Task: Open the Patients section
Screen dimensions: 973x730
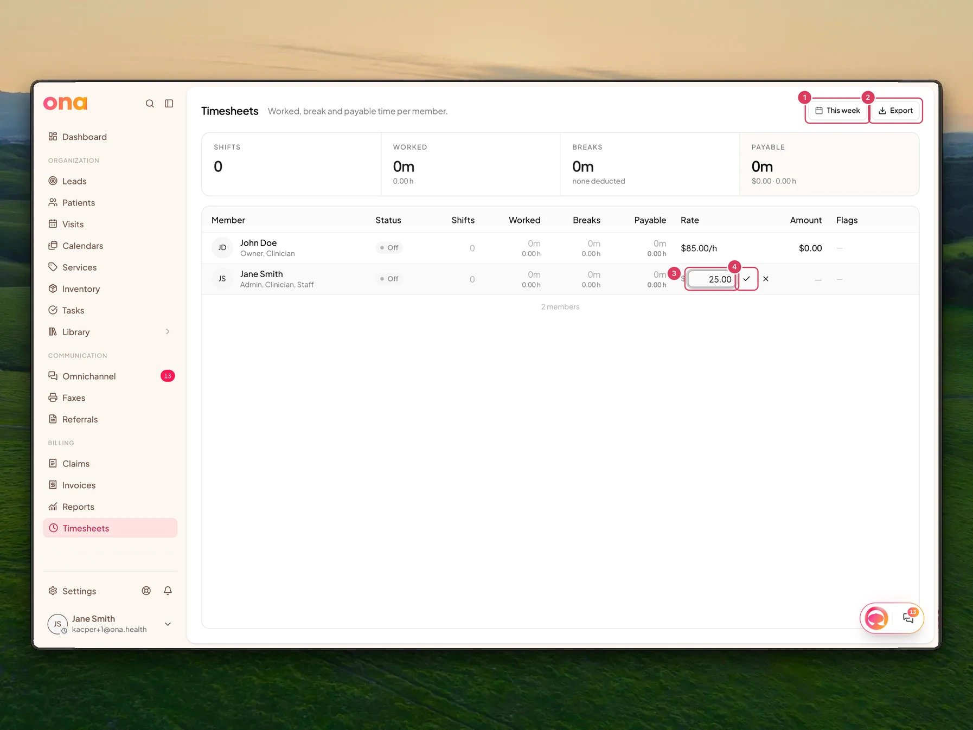Action: tap(110, 203)
